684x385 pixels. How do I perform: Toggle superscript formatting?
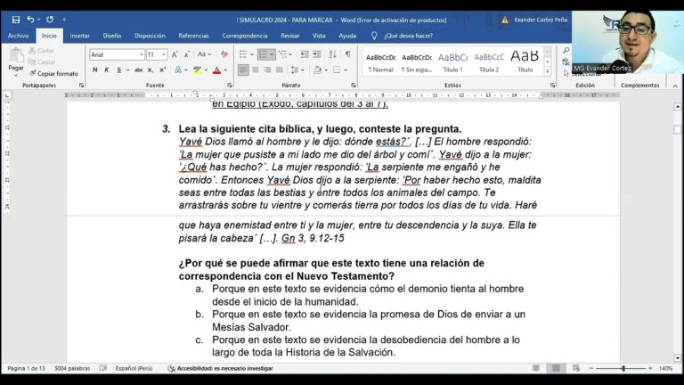(162, 70)
